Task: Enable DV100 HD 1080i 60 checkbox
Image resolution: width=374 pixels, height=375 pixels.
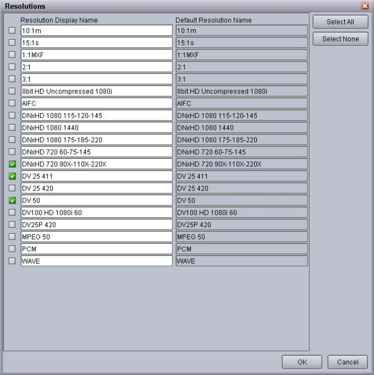Action: coord(12,213)
